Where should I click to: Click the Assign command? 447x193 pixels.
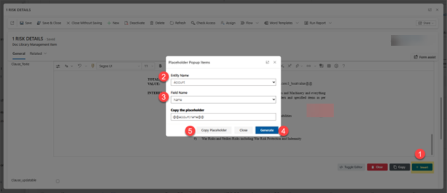(x=228, y=23)
